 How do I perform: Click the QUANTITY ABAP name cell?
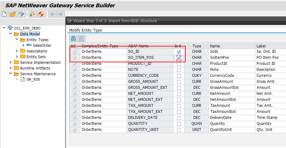[150, 124]
